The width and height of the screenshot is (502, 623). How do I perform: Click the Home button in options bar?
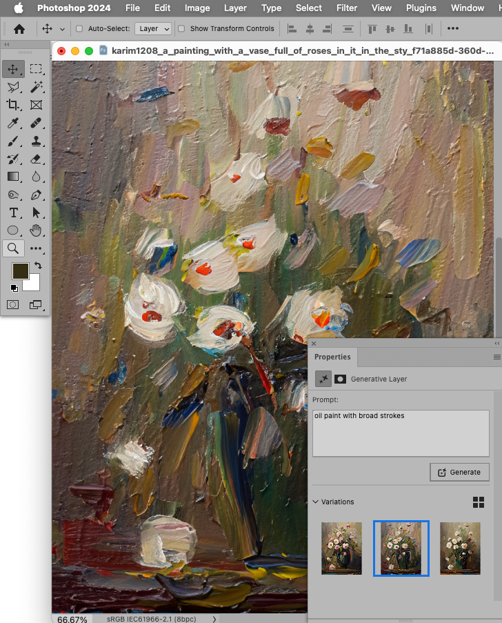click(19, 28)
